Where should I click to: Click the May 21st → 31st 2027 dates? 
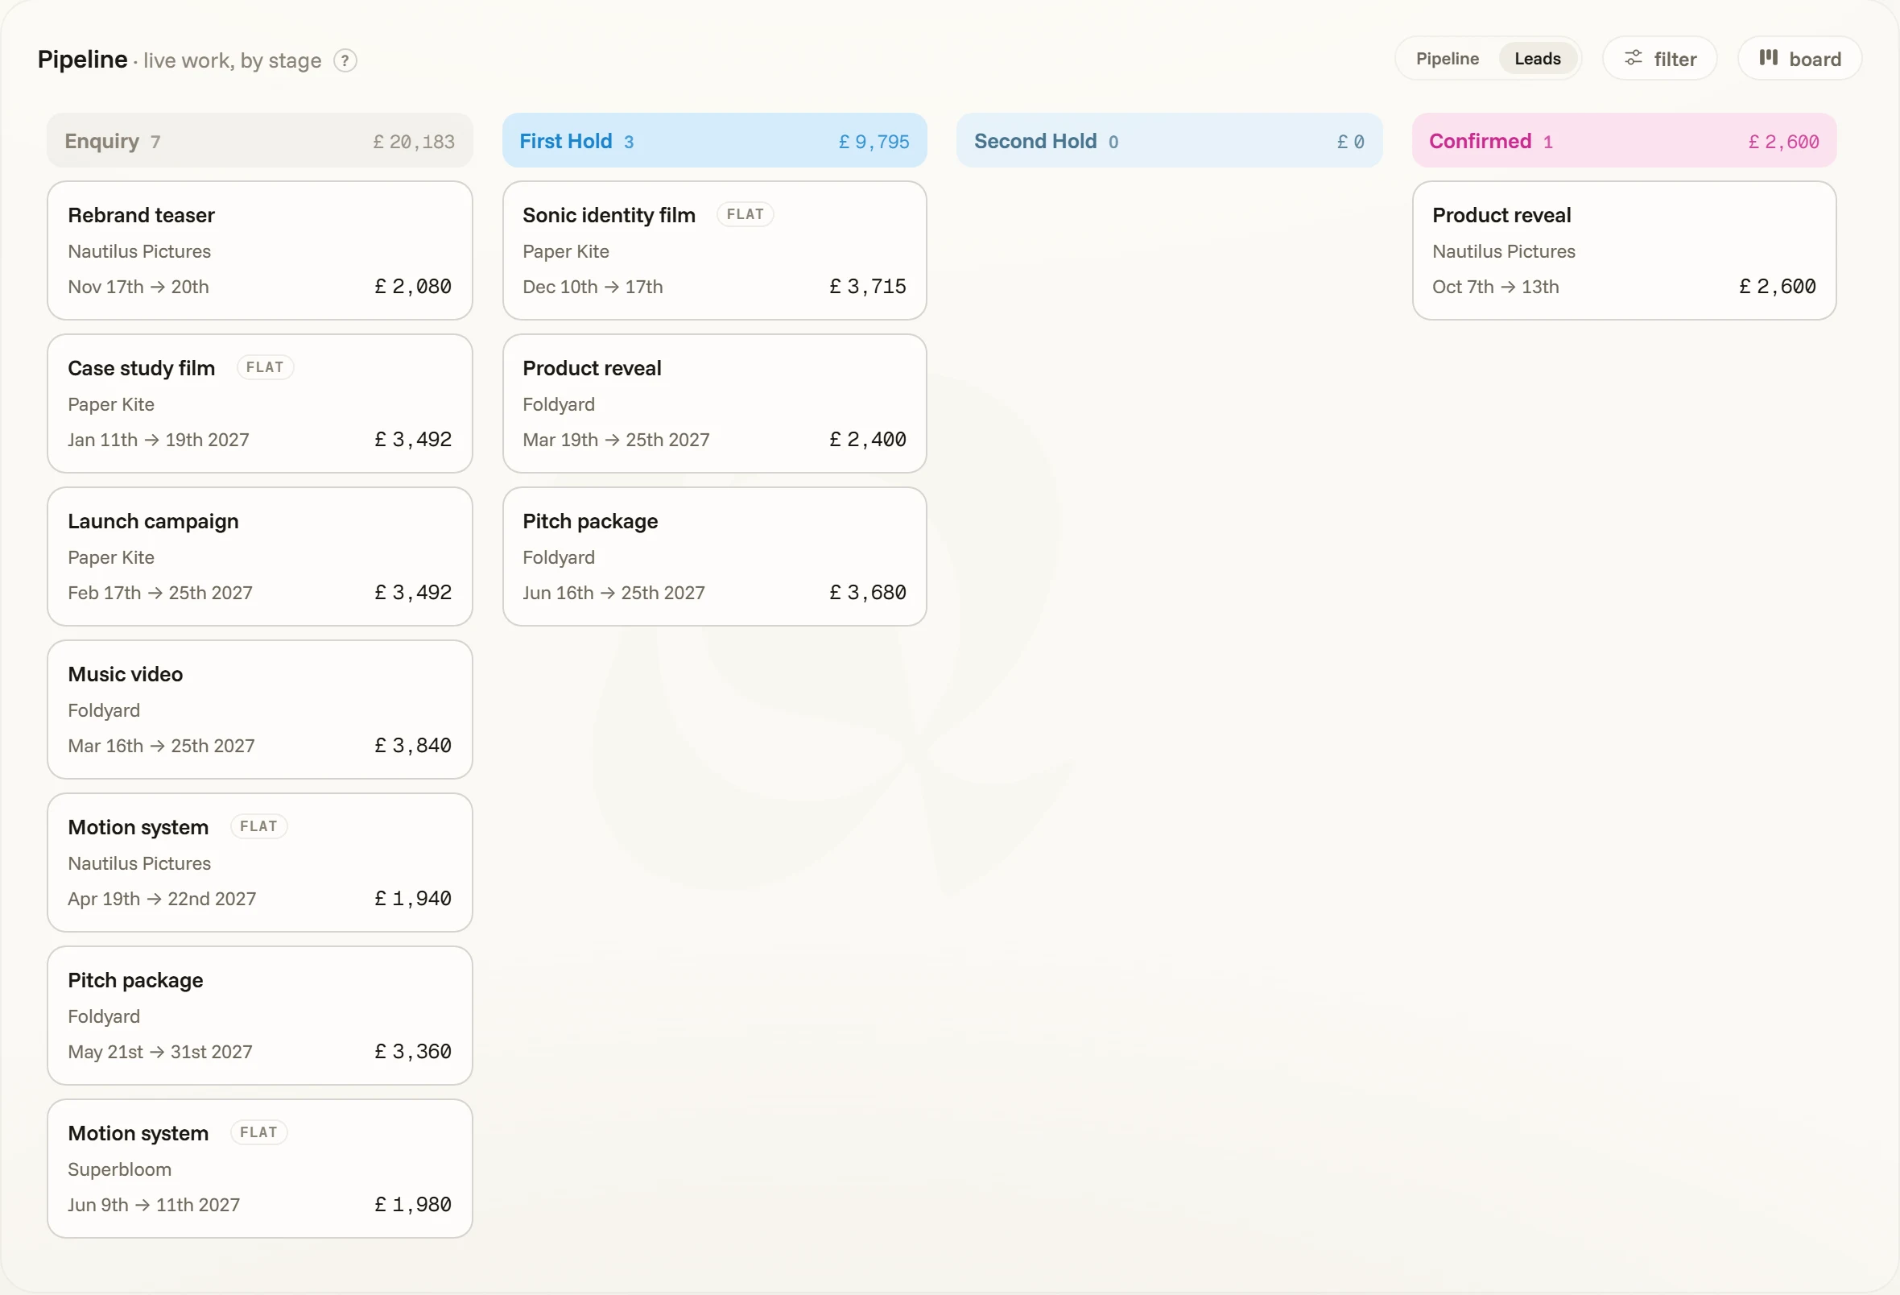tap(160, 1051)
